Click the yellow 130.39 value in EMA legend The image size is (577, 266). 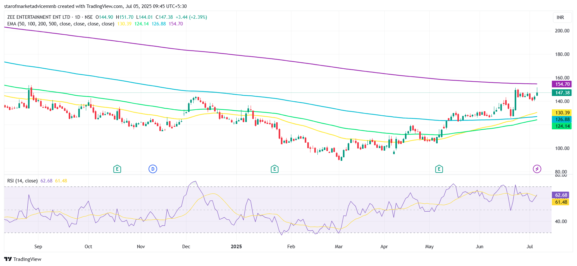[124, 24]
